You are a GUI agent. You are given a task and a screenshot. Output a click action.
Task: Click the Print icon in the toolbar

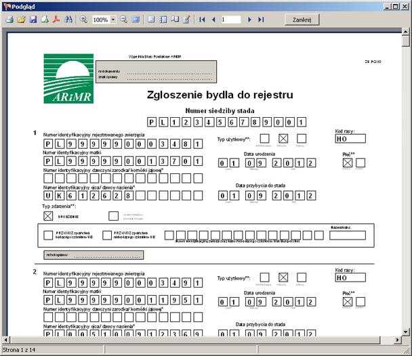click(9, 20)
